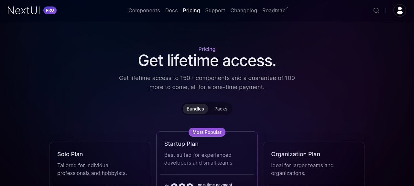Click the purple Pricing label above the heading
Viewport: 414px width, 186px height.
coord(207,49)
